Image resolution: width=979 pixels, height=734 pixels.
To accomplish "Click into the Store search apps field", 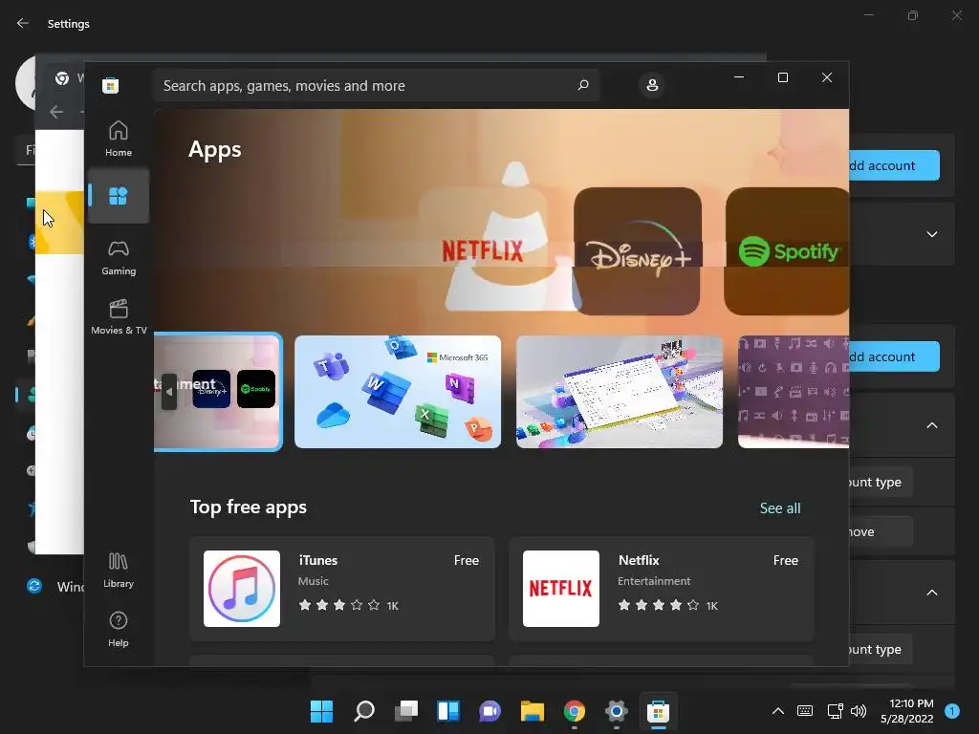I will [x=375, y=85].
